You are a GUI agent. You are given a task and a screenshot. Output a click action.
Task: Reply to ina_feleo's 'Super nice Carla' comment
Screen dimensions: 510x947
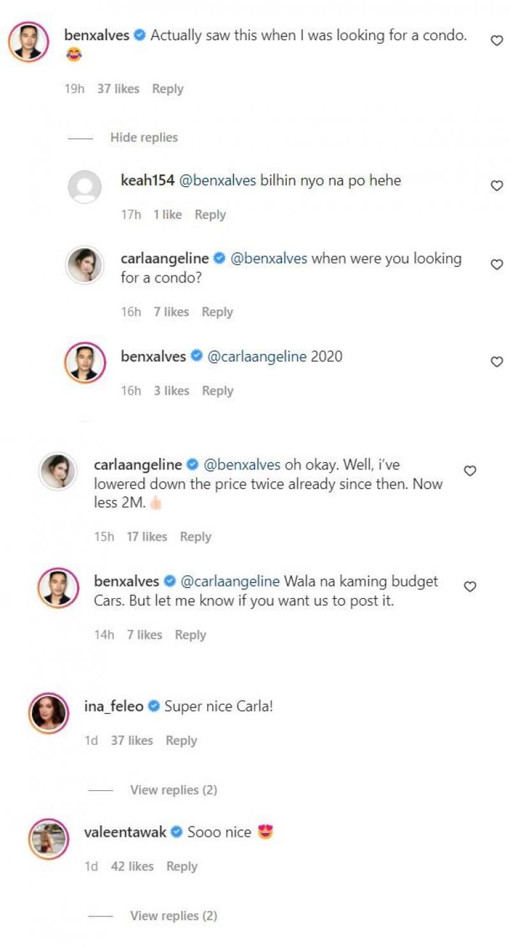click(181, 740)
